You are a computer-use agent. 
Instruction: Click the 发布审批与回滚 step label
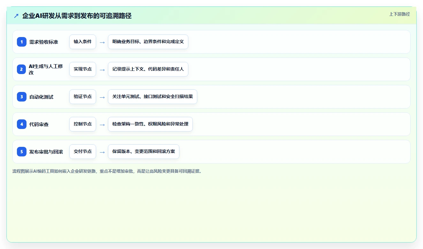tap(46, 152)
